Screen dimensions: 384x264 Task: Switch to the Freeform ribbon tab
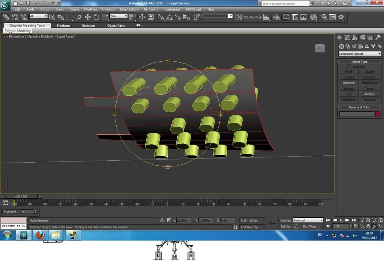(x=63, y=26)
